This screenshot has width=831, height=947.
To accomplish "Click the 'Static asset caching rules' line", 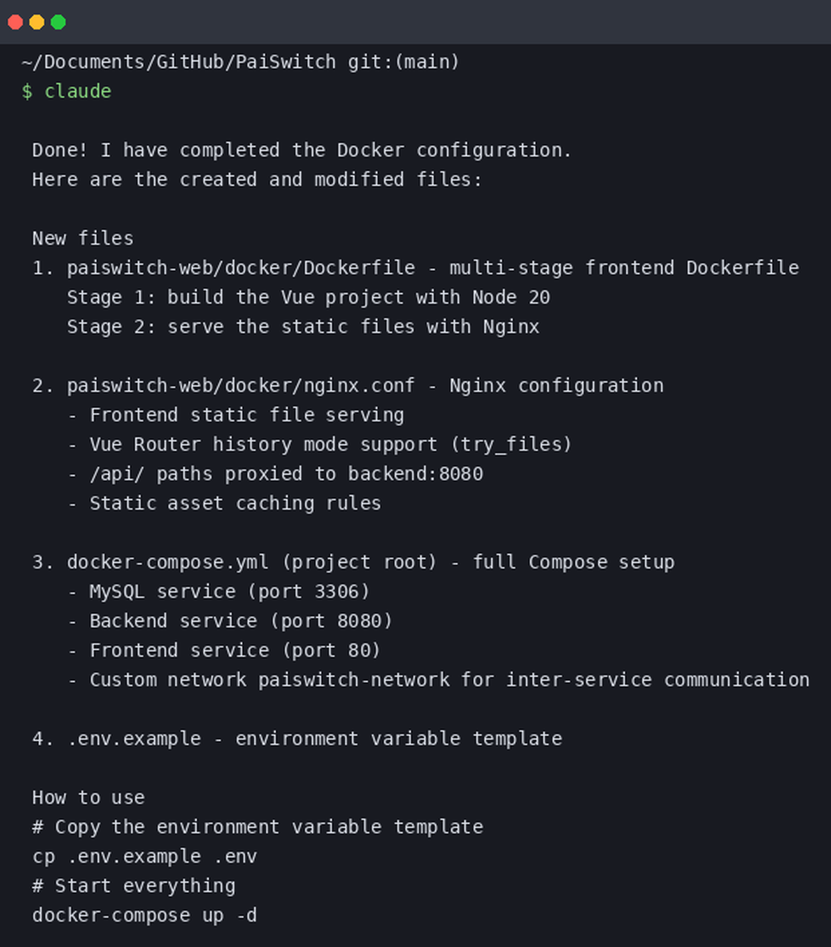I will [x=236, y=504].
